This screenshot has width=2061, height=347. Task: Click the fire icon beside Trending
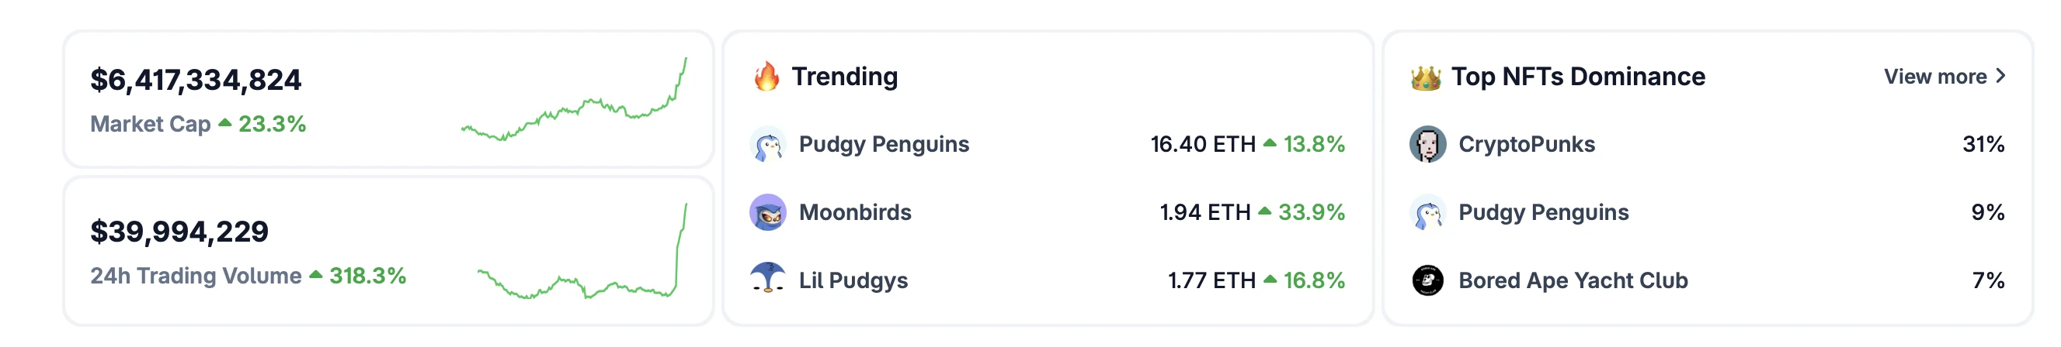[766, 77]
